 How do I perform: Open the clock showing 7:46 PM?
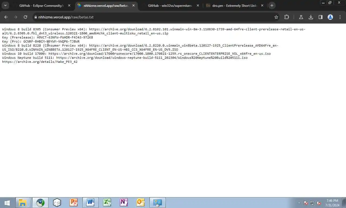tap(332, 203)
